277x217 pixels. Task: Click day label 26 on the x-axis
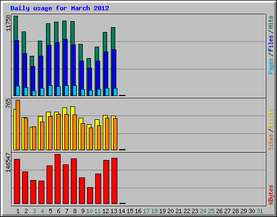[x=219, y=211]
